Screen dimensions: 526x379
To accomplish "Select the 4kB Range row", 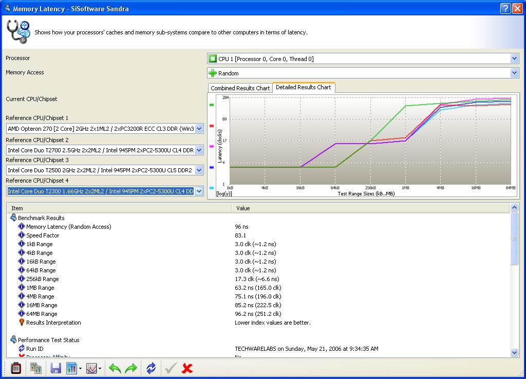I will point(258,253).
